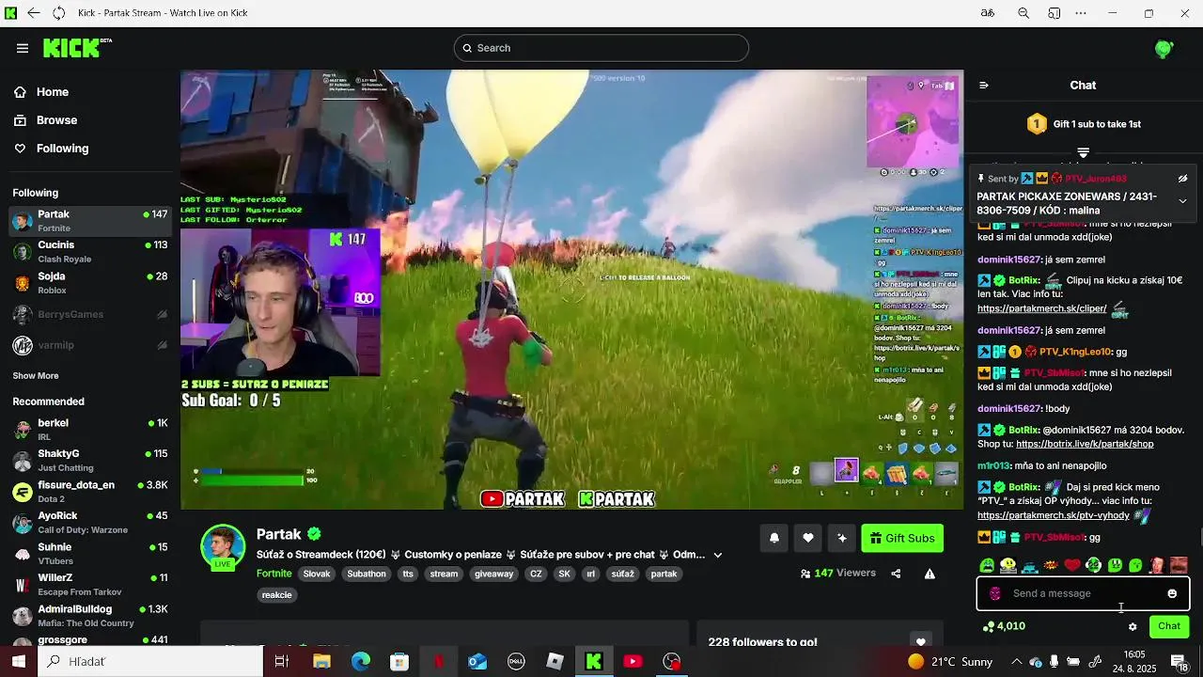Image resolution: width=1203 pixels, height=677 pixels.
Task: Select the giveaway tag
Action: 493,574
